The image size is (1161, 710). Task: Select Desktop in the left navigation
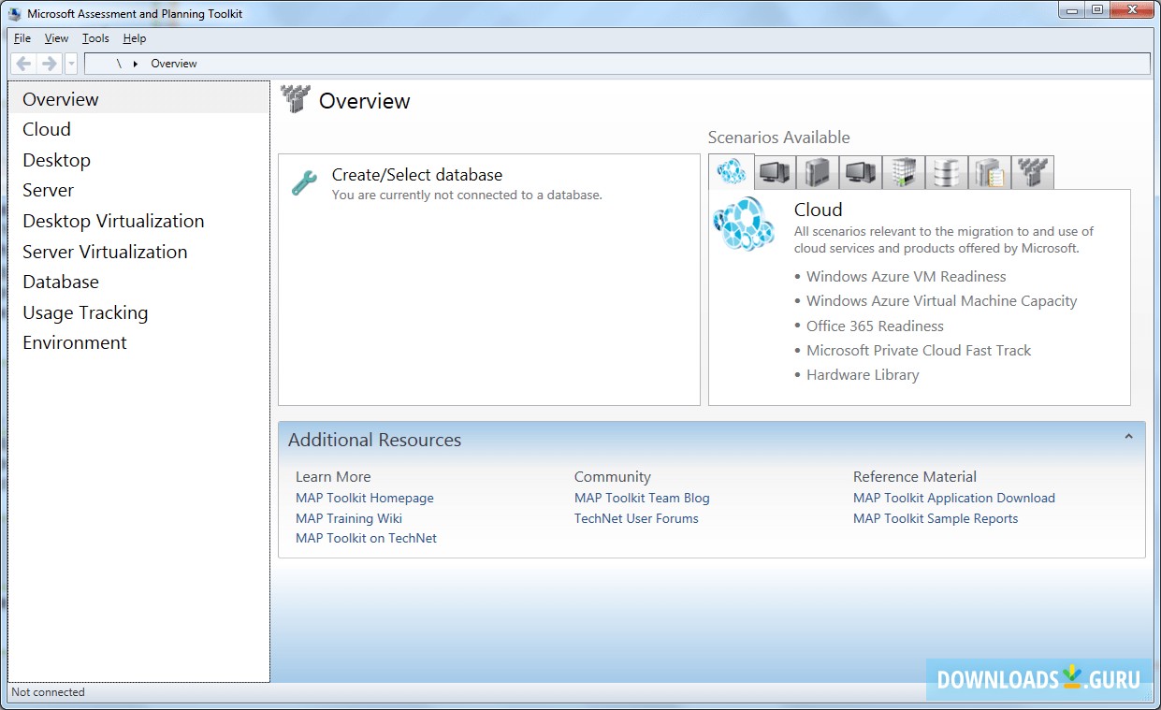tap(138, 160)
